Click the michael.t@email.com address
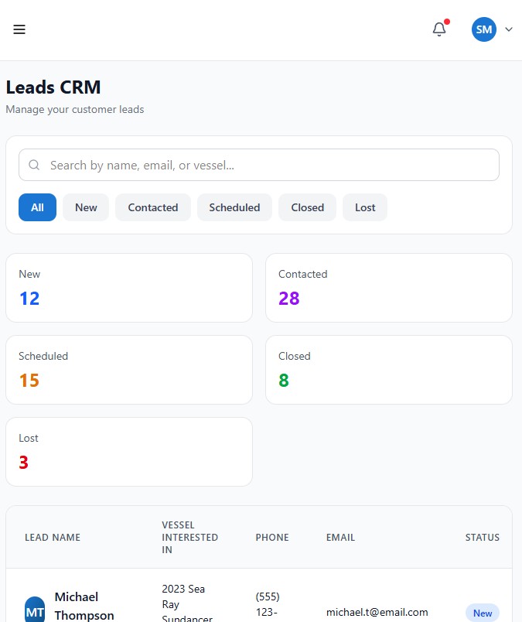 click(377, 612)
